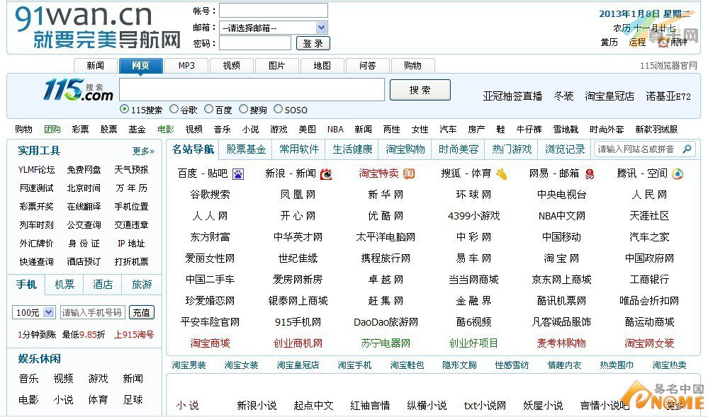Select the 购物 search tab
Screen dimensions: 708x417
point(412,66)
